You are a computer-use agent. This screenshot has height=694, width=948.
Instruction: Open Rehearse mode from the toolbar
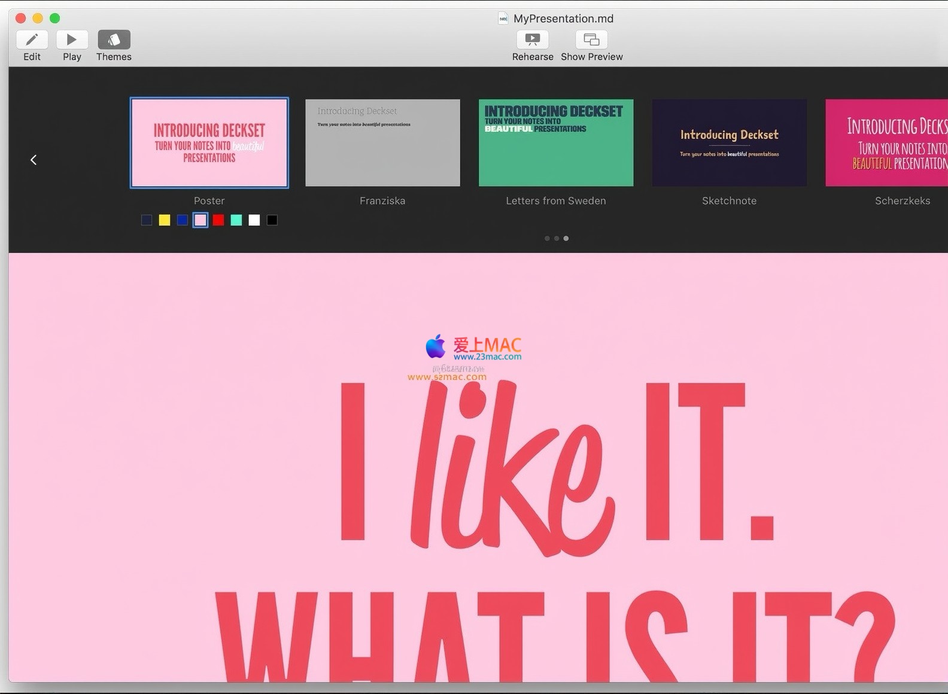pos(532,40)
